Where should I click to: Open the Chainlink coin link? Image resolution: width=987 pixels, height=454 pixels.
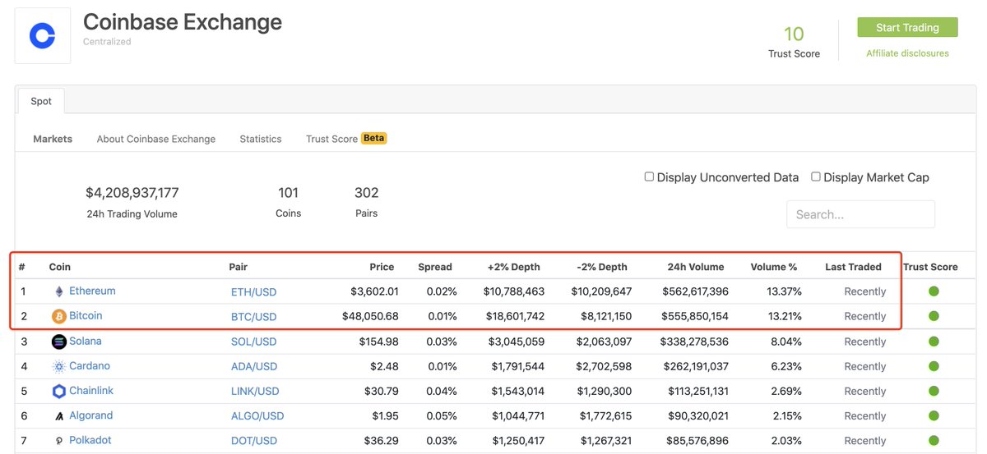click(91, 391)
